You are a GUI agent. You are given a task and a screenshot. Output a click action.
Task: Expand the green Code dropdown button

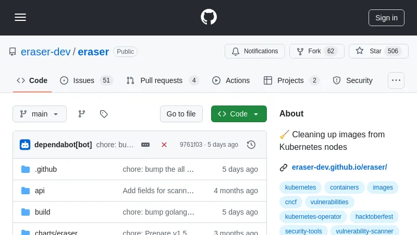click(239, 114)
